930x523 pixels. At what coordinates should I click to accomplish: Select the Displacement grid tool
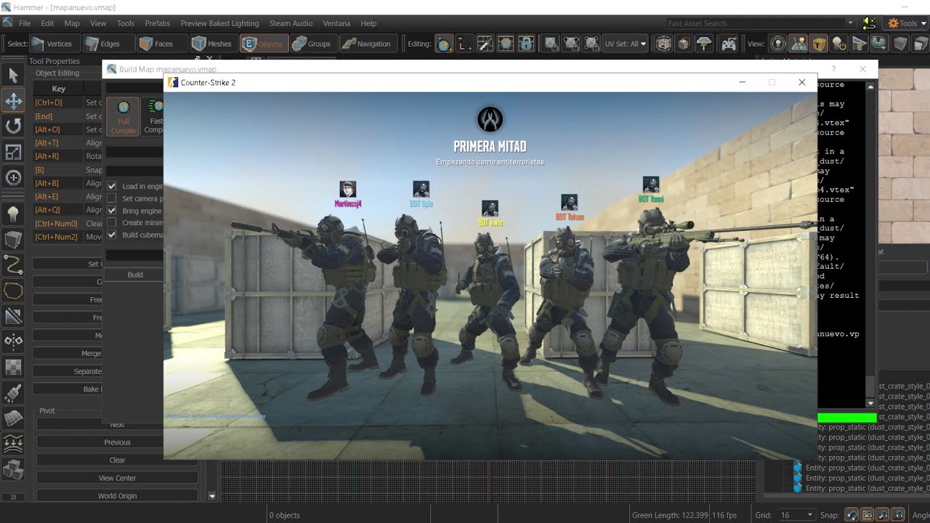tap(13, 418)
